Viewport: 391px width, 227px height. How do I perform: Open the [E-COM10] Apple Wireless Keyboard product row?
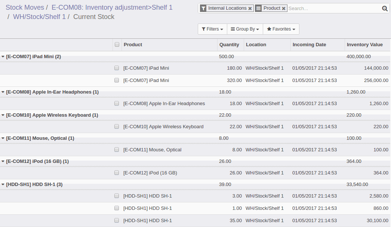[x=163, y=127]
